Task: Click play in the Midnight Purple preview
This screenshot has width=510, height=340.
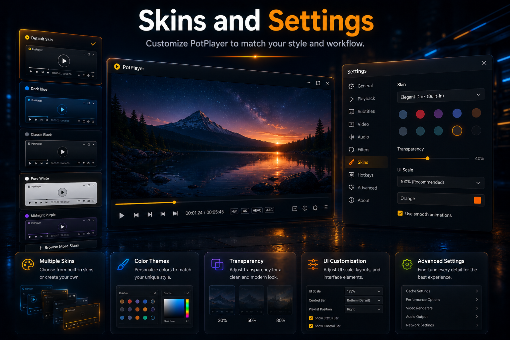Action: pyautogui.click(x=62, y=227)
